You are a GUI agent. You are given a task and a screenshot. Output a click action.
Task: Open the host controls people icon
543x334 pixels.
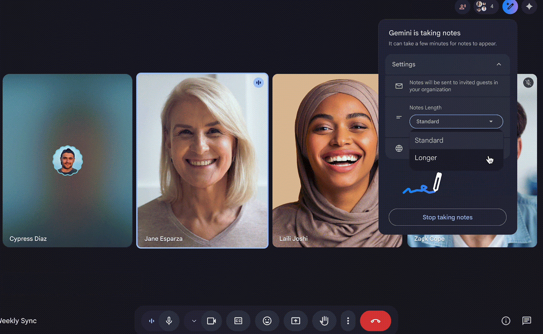tap(462, 7)
